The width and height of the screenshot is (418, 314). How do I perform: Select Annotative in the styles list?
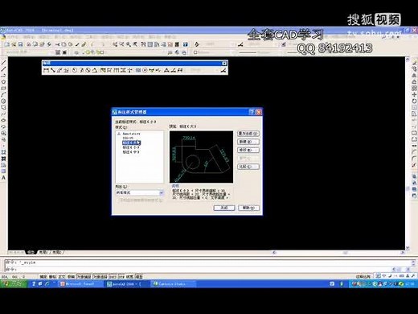(131, 134)
